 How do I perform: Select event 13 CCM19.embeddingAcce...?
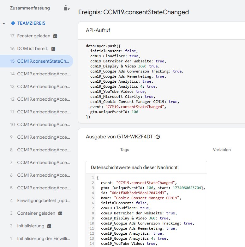tap(37, 86)
